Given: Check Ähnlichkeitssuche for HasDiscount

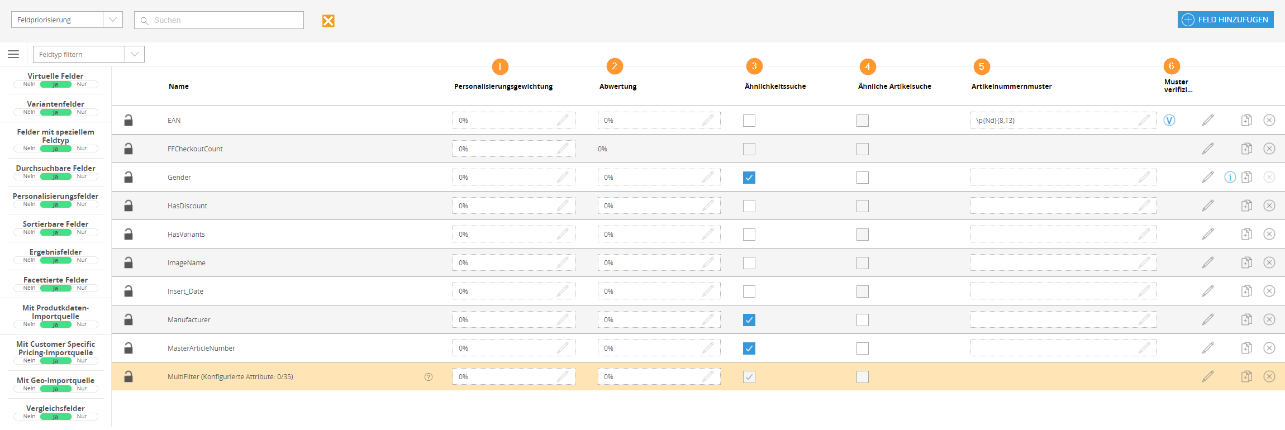Looking at the screenshot, I should pos(749,206).
